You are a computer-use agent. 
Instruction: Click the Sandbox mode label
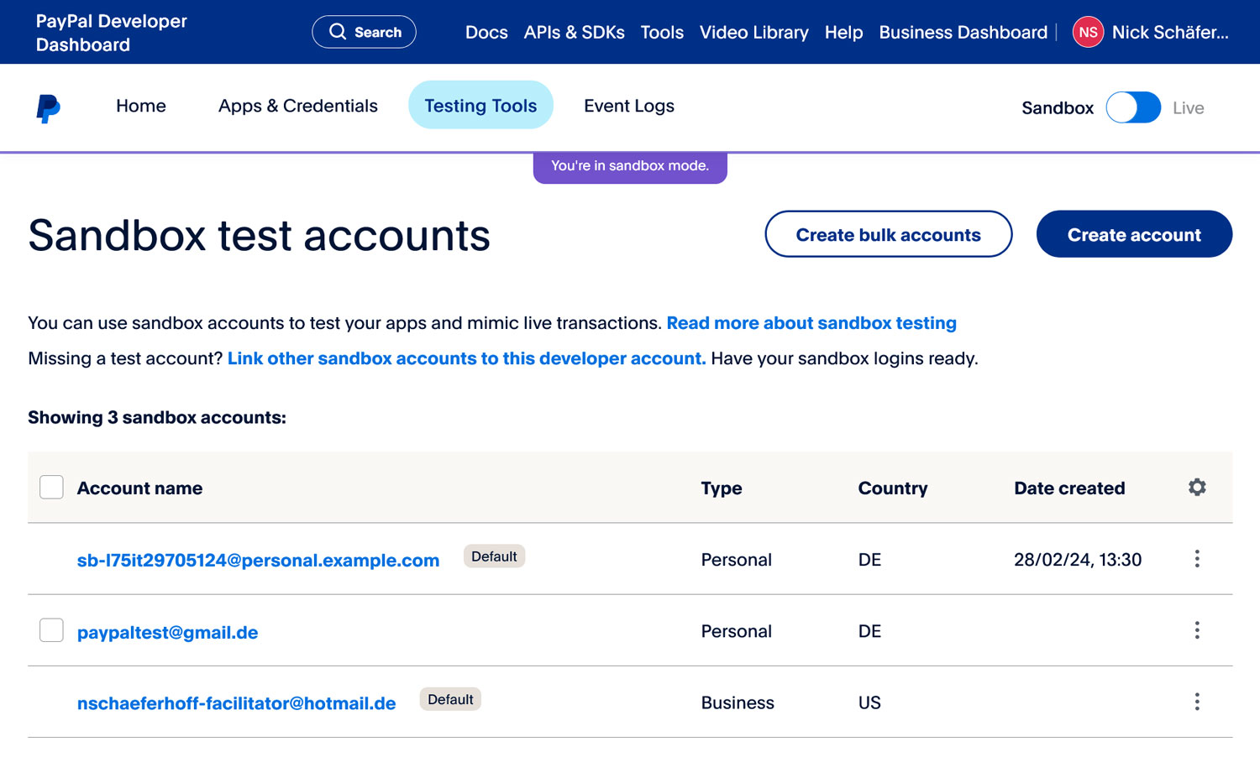pos(1058,108)
